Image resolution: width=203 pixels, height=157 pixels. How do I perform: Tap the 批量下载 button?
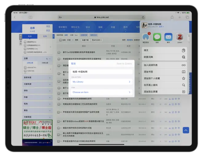click(x=86, y=40)
